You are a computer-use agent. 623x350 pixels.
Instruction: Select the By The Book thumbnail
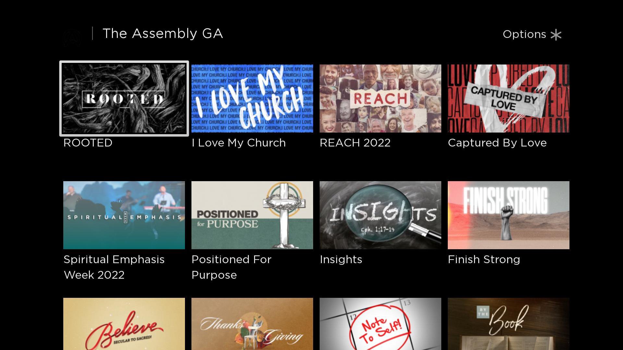tap(508, 324)
